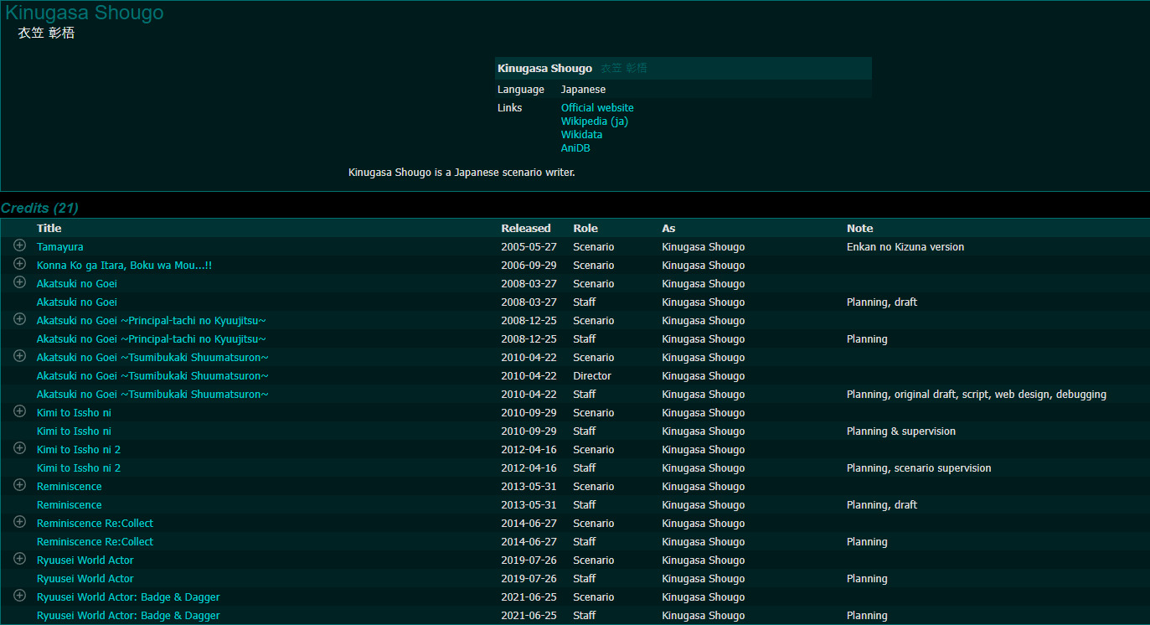This screenshot has height=625, width=1150.
Task: Click plus icon beside Akatsuki no Goei 2008-03-27 Scenario
Action: (19, 282)
